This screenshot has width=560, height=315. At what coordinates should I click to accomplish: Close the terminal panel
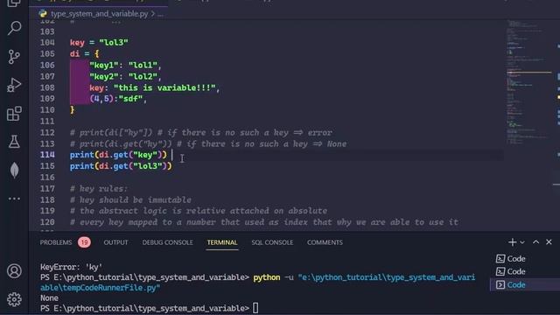(x=549, y=242)
